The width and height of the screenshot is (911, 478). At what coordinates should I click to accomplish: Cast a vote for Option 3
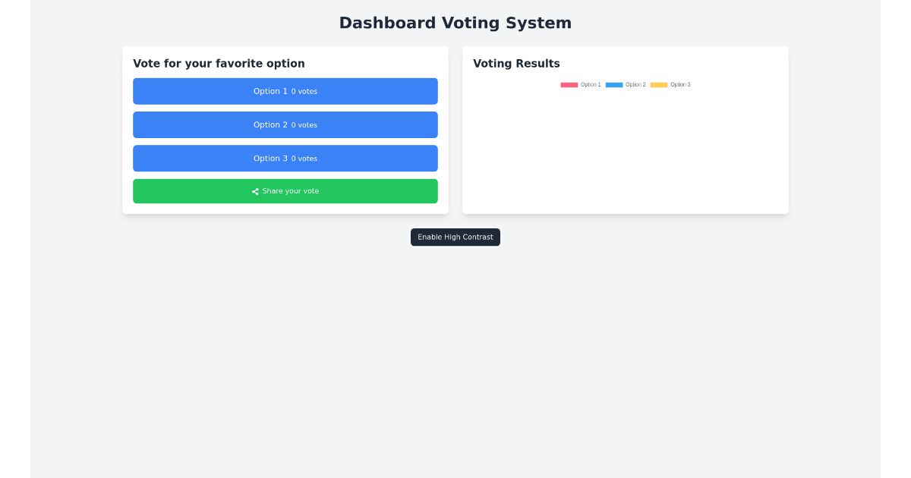click(285, 159)
